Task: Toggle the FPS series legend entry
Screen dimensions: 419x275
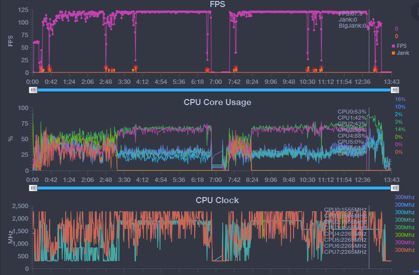Action: [399, 46]
